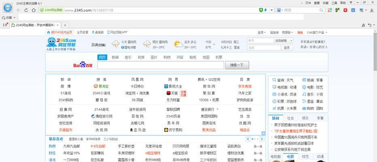Open address bar history dropdown arrow
This screenshot has height=162, width=377.
click(272, 10)
